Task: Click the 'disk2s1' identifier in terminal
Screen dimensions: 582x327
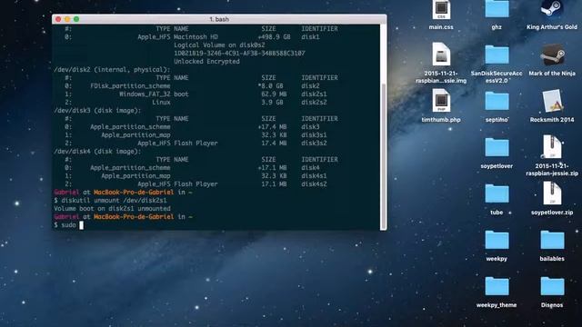Action: click(314, 94)
